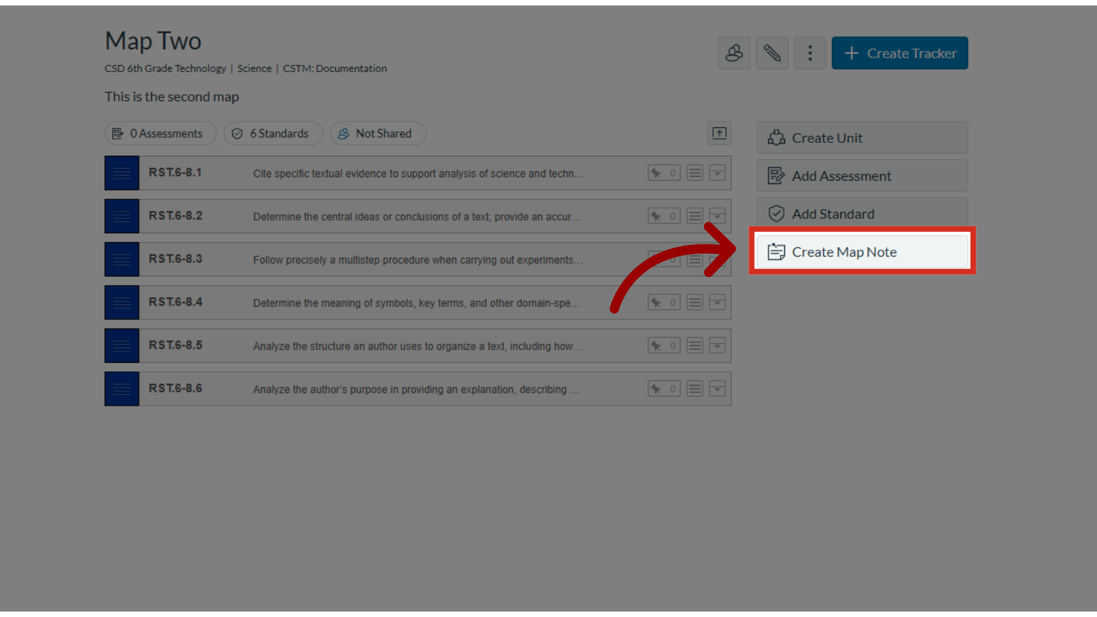Click the pencil edit map icon
This screenshot has width=1097, height=617.
[772, 53]
